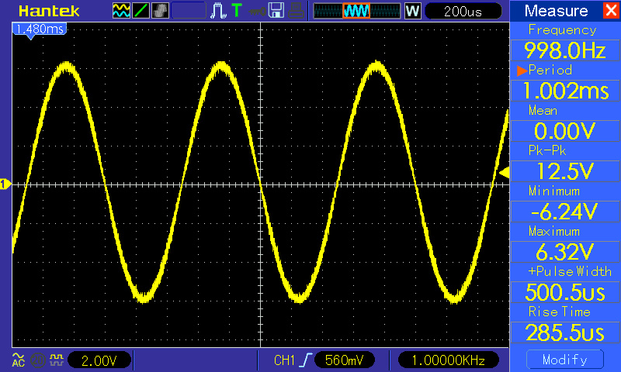Click the 200us timebase setting
Image resolution: width=621 pixels, height=372 pixels.
point(463,11)
